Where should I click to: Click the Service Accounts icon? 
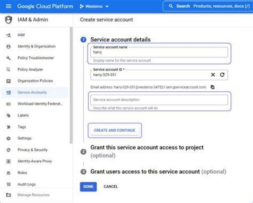8,92
